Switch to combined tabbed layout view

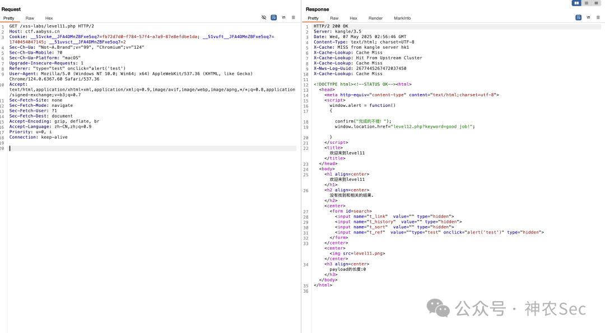(596, 3)
